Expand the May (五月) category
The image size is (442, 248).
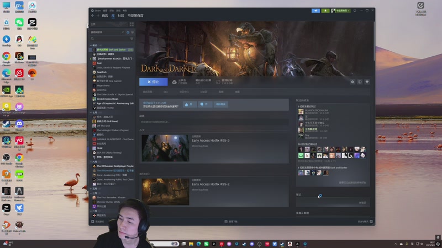91,188
